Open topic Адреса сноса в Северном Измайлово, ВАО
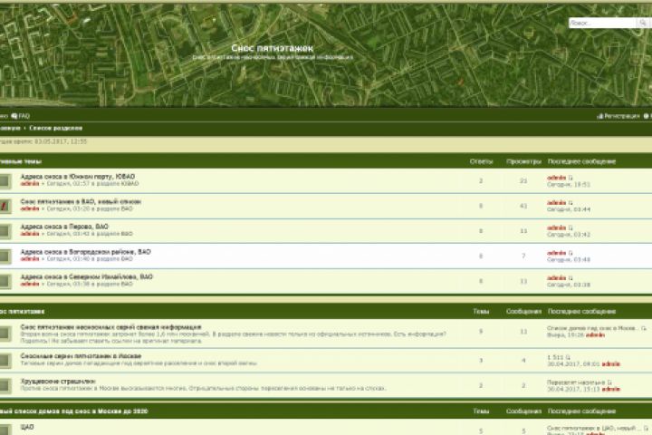The image size is (652, 435). coord(87,276)
